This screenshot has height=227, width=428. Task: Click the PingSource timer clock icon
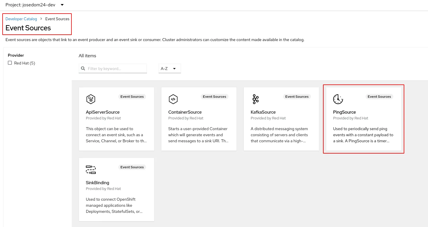click(x=338, y=99)
